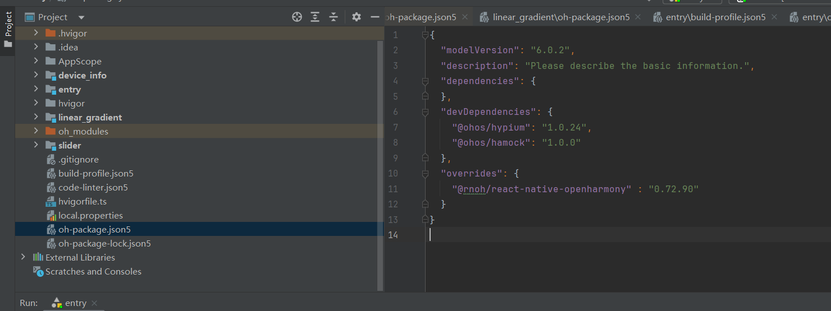Expand the device_info module
Image resolution: width=831 pixels, height=311 pixels.
pos(36,75)
